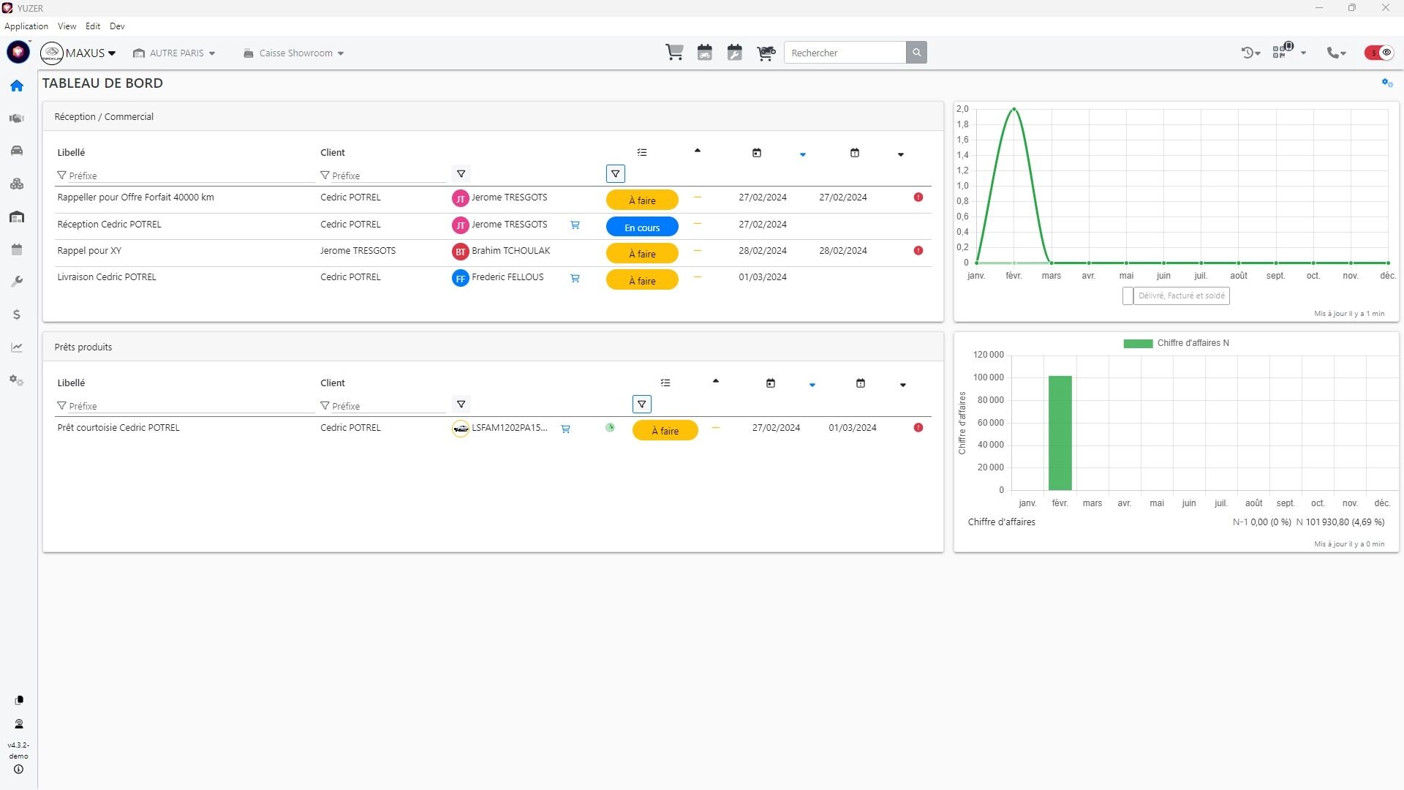Open the dollar sign finance sidebar icon
This screenshot has height=790, width=1404.
point(17,315)
